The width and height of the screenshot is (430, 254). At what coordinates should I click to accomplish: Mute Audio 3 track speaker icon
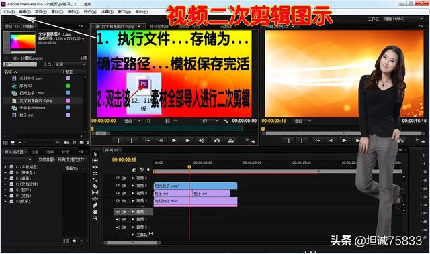tap(118, 227)
